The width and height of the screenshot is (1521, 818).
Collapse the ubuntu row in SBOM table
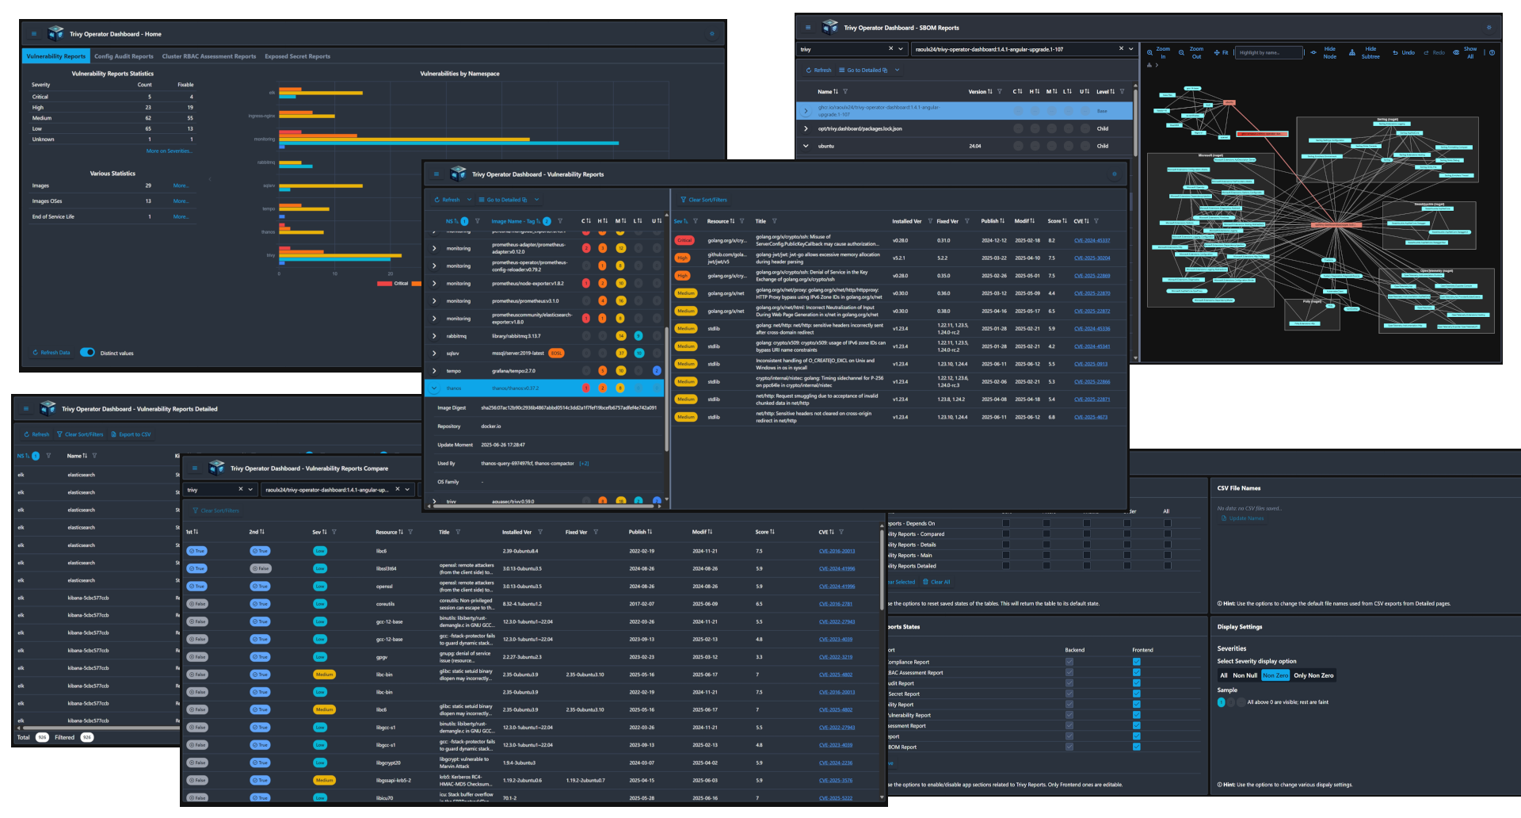point(806,146)
